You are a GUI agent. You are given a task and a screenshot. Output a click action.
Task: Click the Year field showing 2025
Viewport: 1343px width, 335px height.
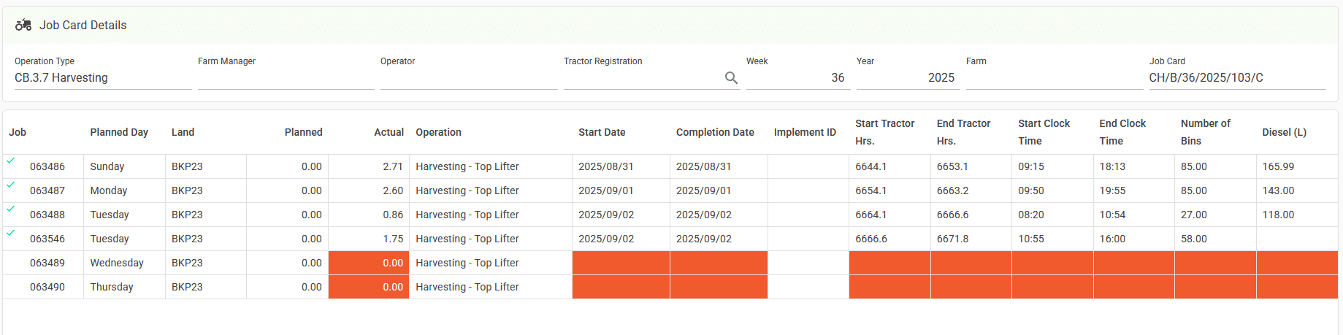point(906,78)
